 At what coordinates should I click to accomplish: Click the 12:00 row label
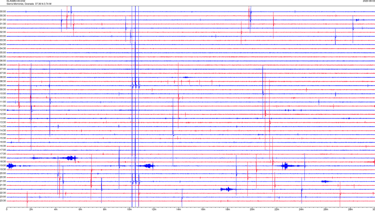click(3, 110)
